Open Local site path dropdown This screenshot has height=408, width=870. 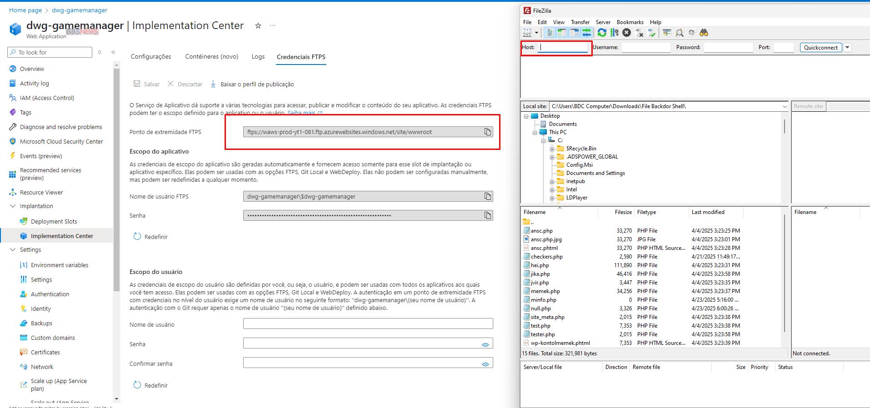784,106
